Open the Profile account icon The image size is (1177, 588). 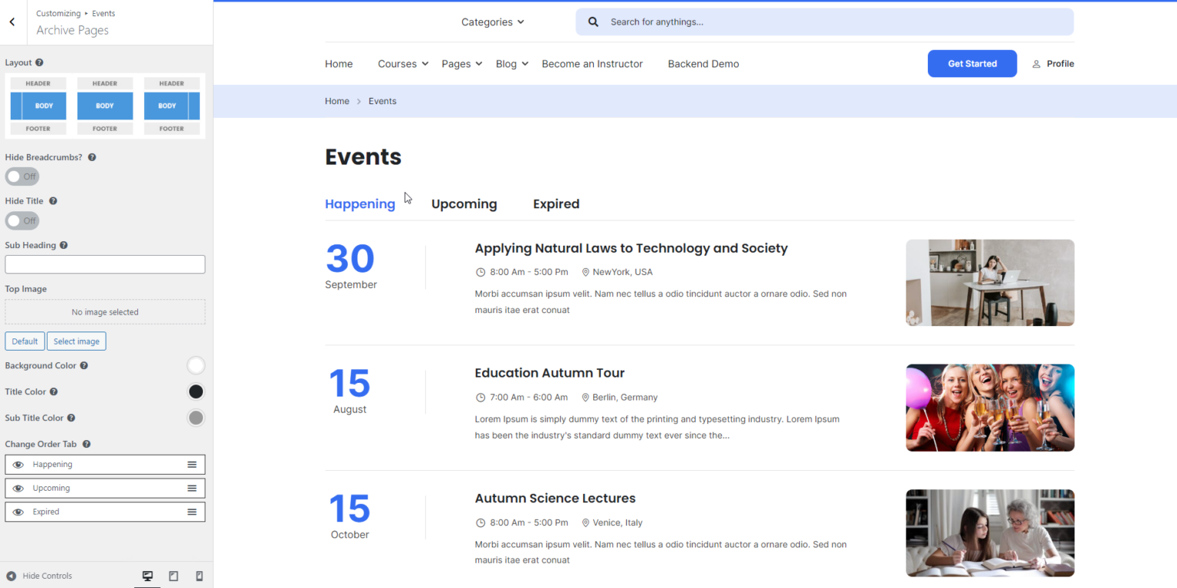(x=1036, y=64)
